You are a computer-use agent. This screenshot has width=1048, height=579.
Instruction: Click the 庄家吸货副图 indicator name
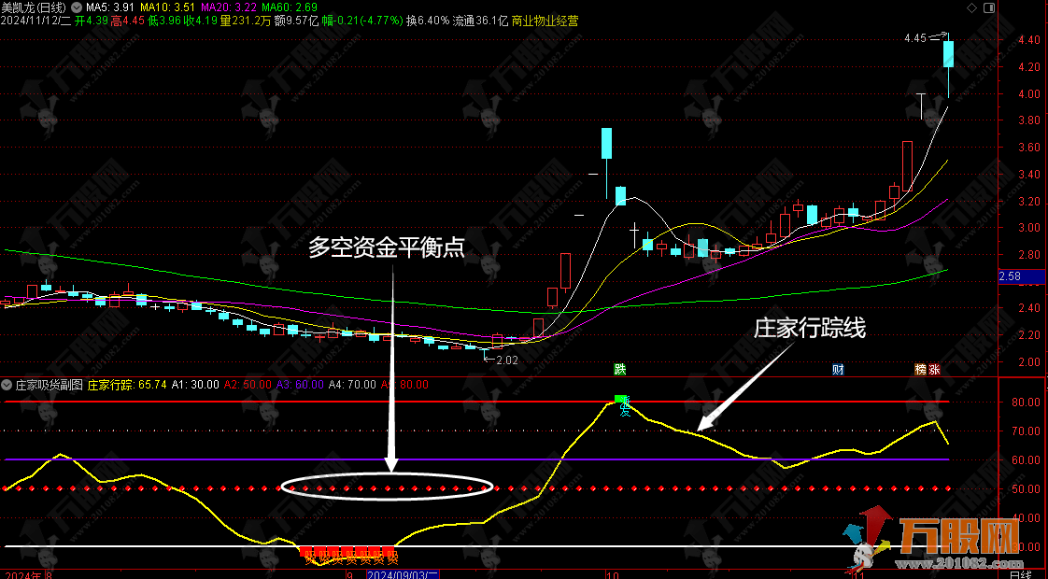pos(49,385)
